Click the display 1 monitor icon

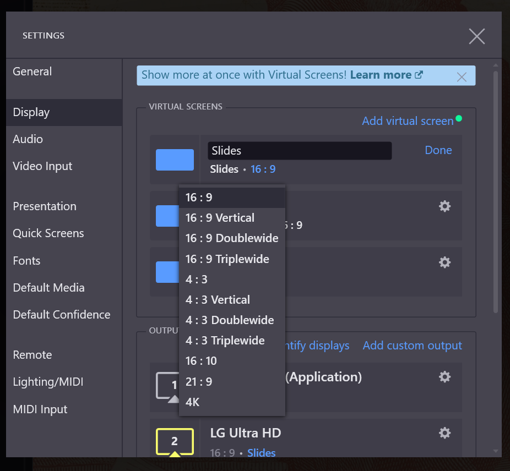pos(168,387)
